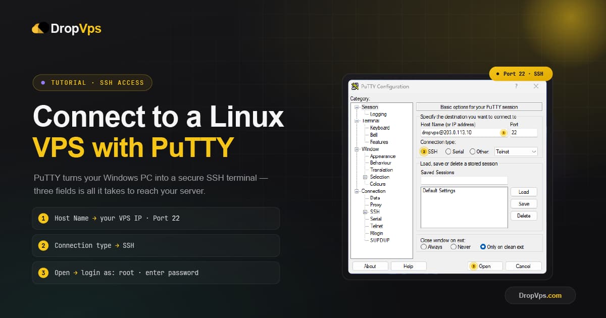606x318 pixels.
Task: Click the Port input field
Action: [x=524, y=133]
